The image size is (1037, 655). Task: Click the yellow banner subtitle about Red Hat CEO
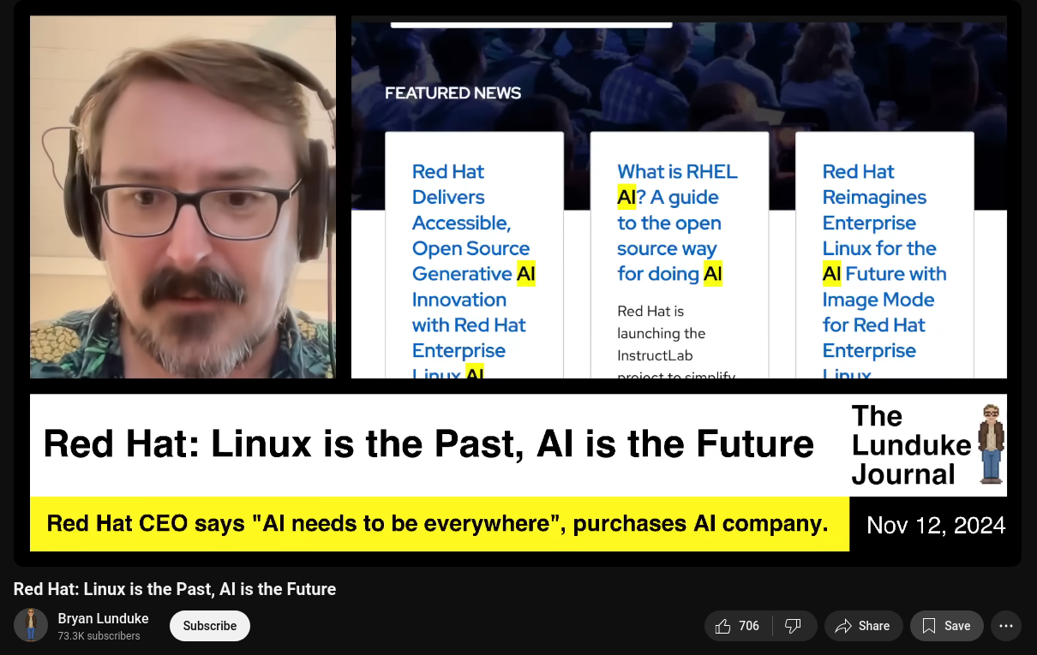coord(438,523)
